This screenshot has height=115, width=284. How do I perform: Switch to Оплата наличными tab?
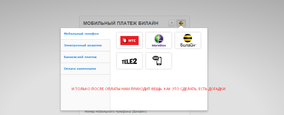pyautogui.click(x=85, y=69)
